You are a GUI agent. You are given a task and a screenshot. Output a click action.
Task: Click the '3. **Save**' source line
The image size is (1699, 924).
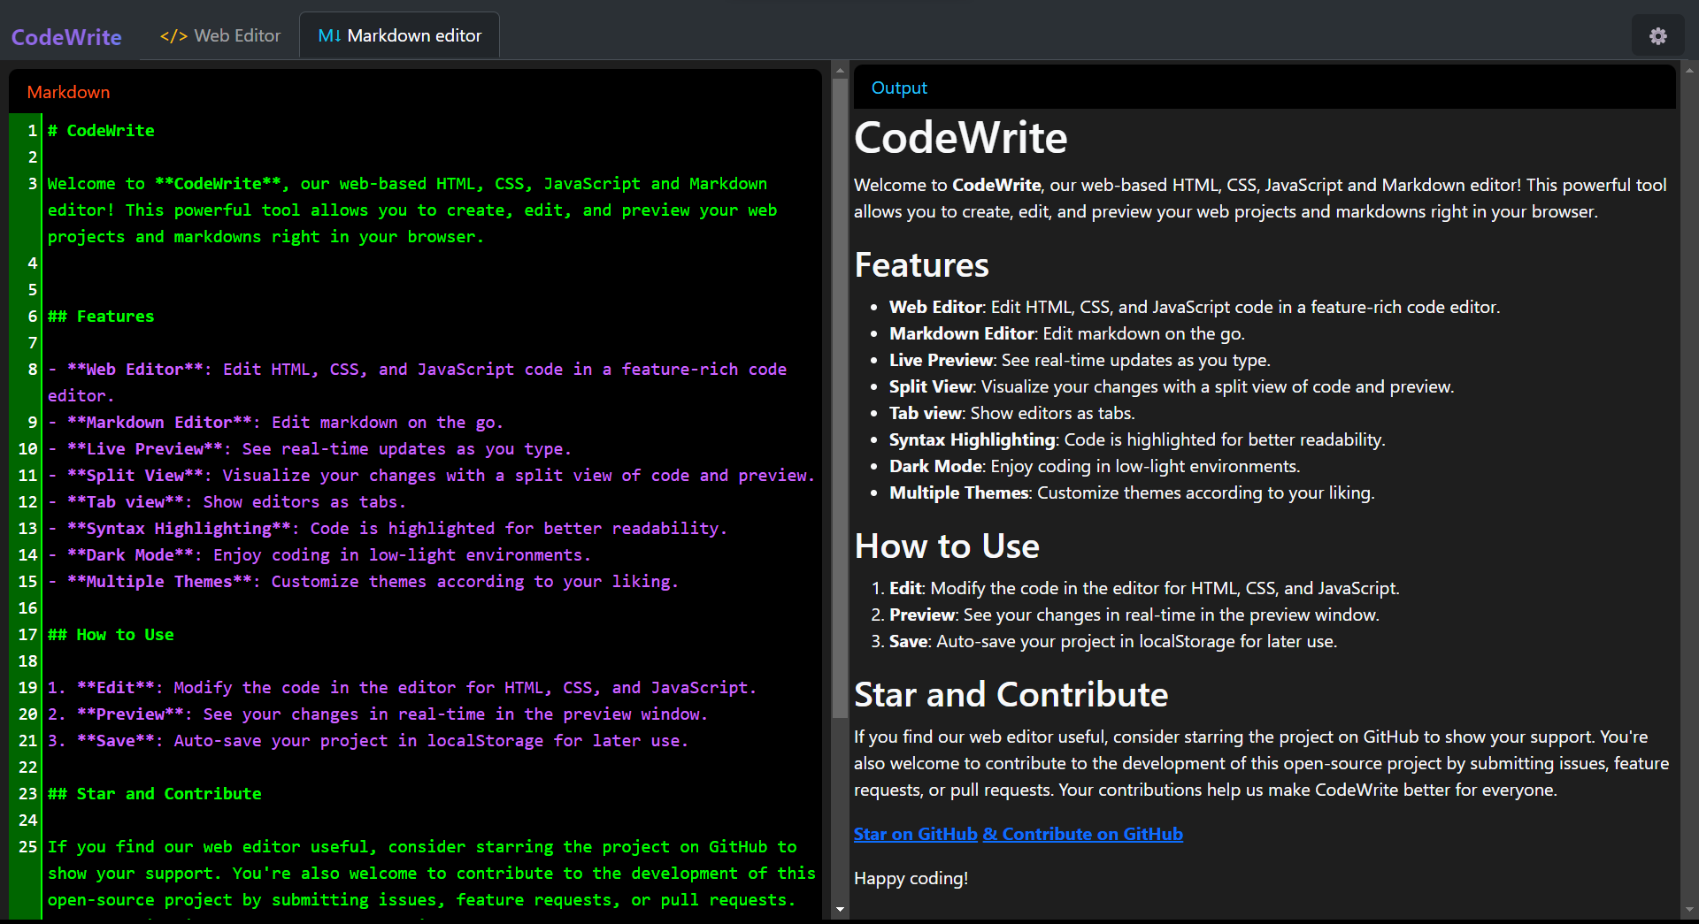[x=368, y=741]
